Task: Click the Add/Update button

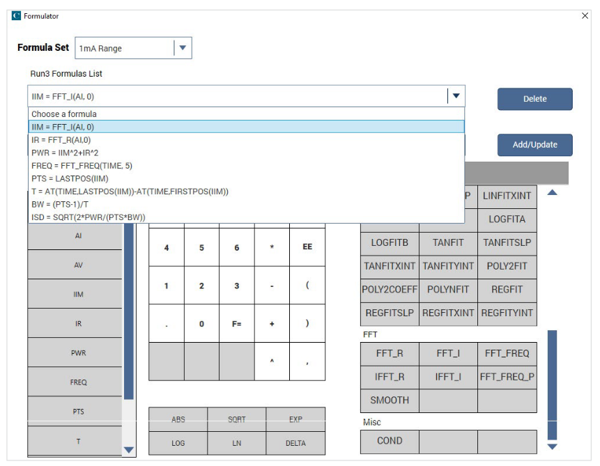Action: [x=535, y=146]
